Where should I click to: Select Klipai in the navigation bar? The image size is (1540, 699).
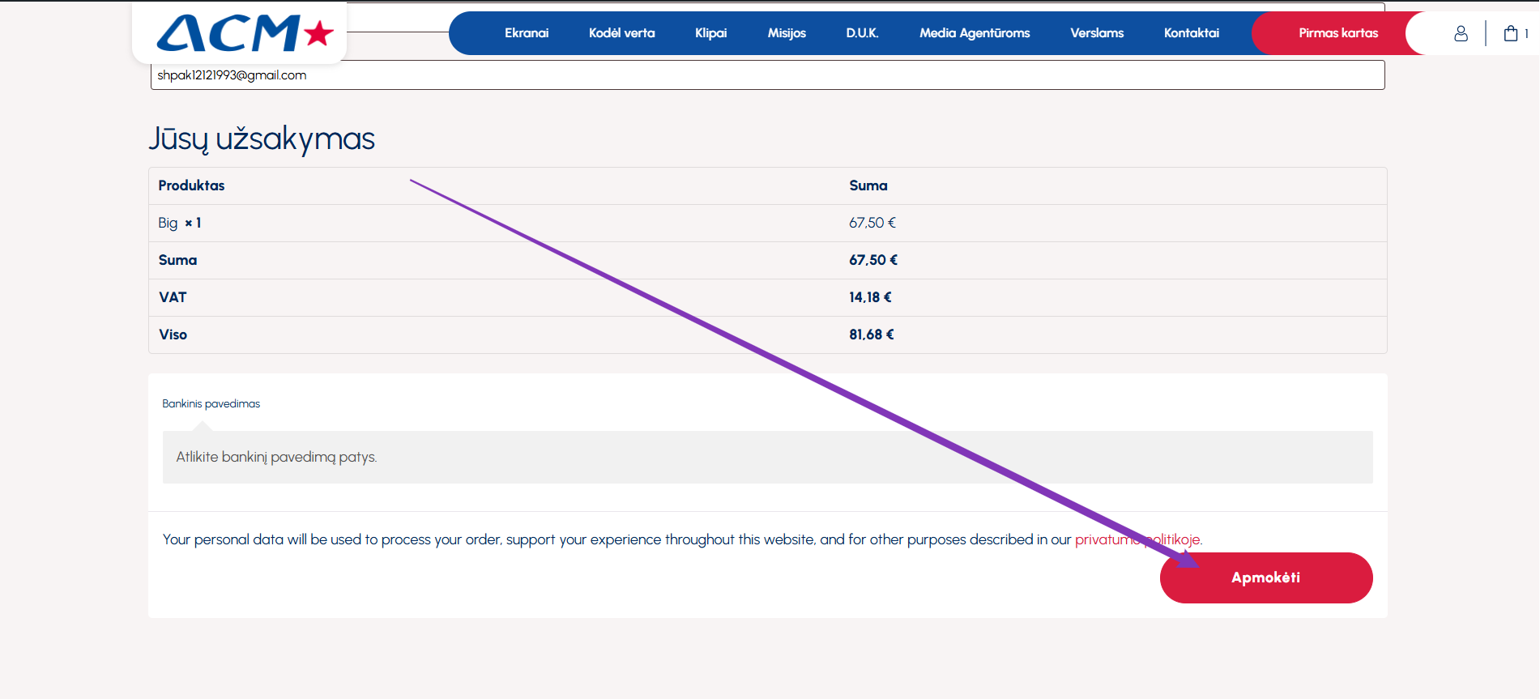click(710, 33)
